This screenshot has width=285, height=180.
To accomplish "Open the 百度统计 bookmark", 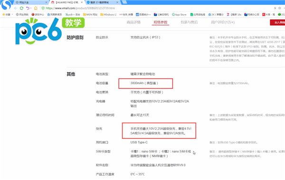I will click(x=143, y=15).
